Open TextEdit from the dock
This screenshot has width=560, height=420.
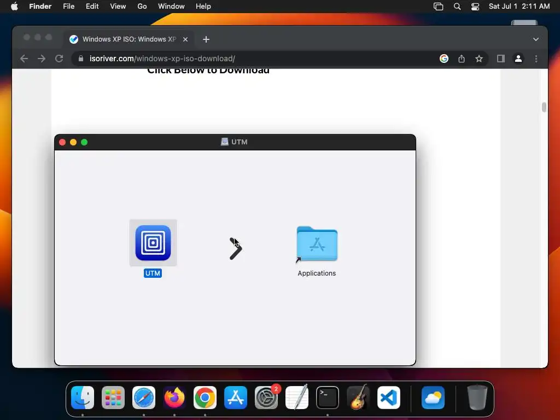point(297,398)
